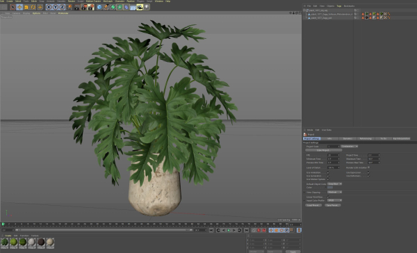The width and height of the screenshot is (417, 253).
Task: Toggle Render LOD in Editor checkbox
Action: pos(368,168)
